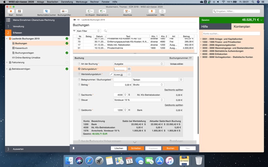
Task: Click the Start toolbar icon
Action: click(x=11, y=11)
